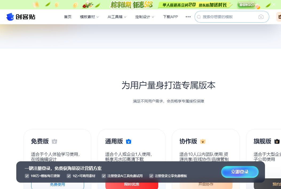Select the 首页 navigation item
The image size is (281, 189).
(x=68, y=17)
